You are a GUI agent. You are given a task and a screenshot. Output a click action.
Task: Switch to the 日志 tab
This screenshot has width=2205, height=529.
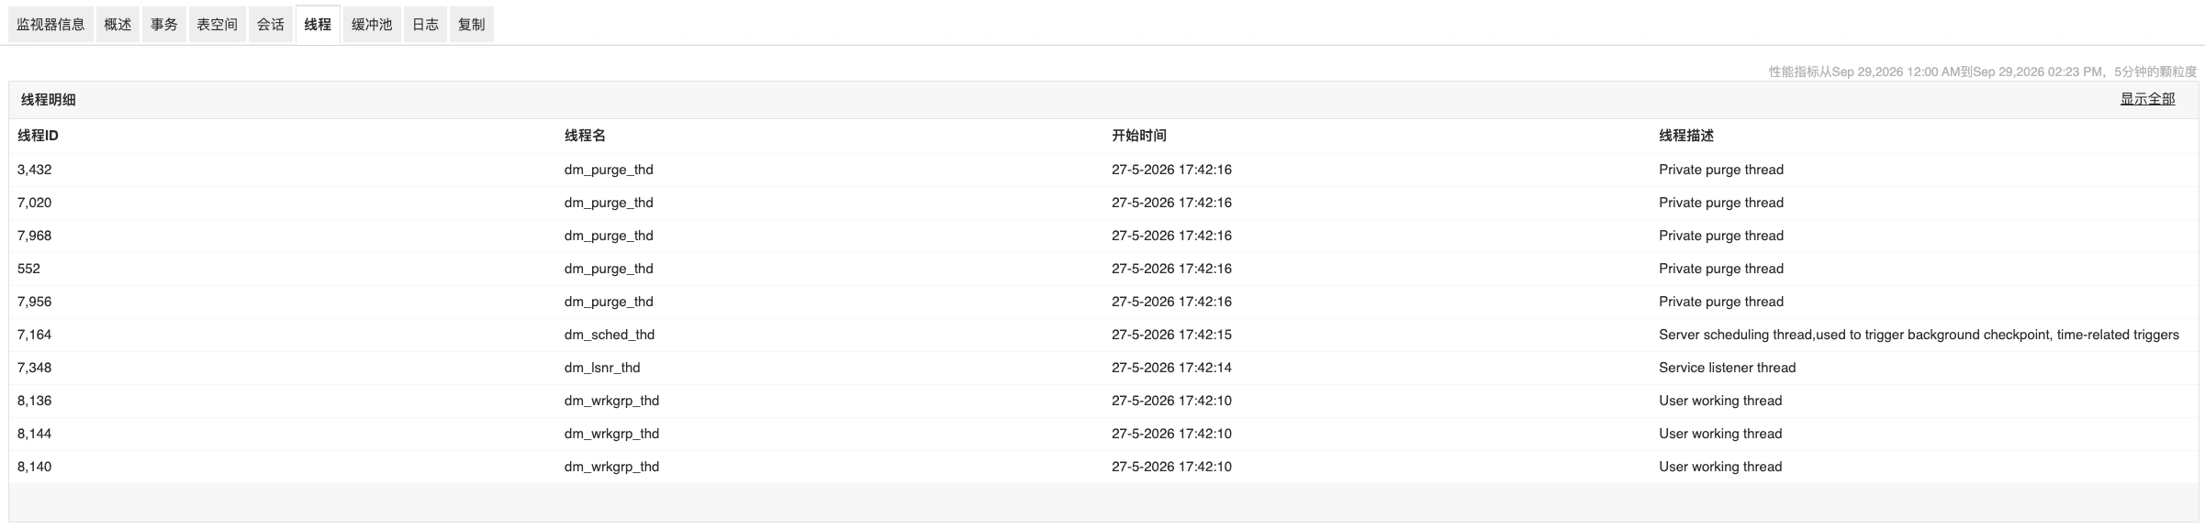pyautogui.click(x=425, y=25)
